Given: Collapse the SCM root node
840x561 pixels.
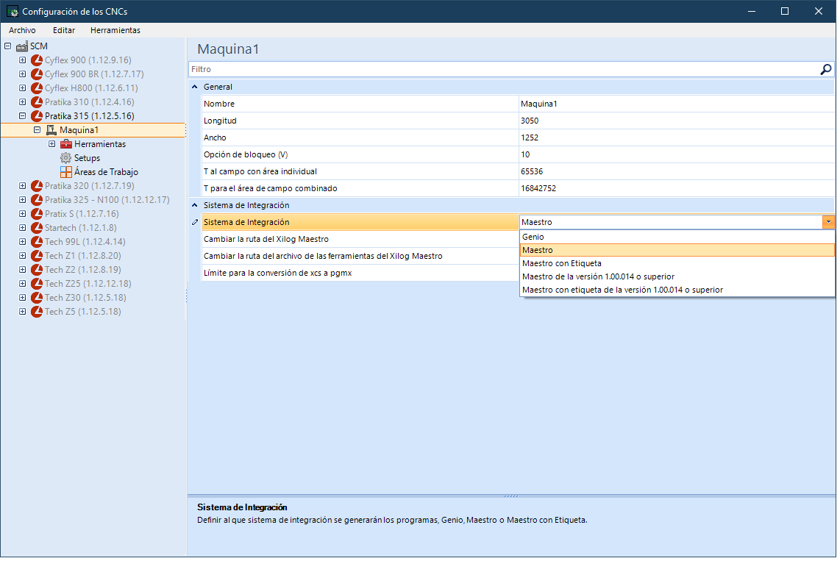Looking at the screenshot, I should [8, 46].
